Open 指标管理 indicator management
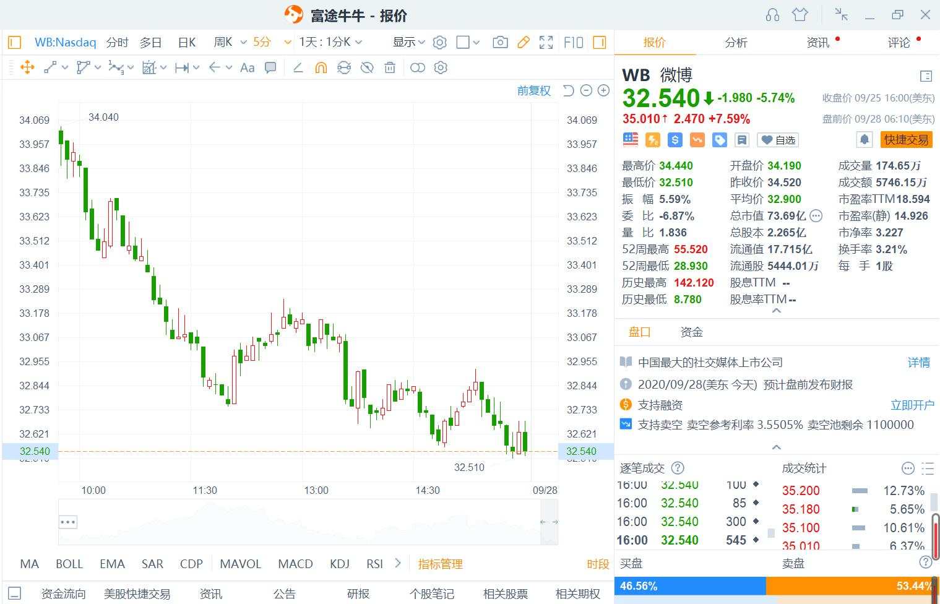The width and height of the screenshot is (940, 604). tap(441, 564)
